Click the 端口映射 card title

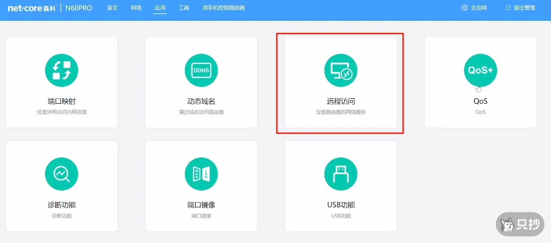click(x=61, y=101)
